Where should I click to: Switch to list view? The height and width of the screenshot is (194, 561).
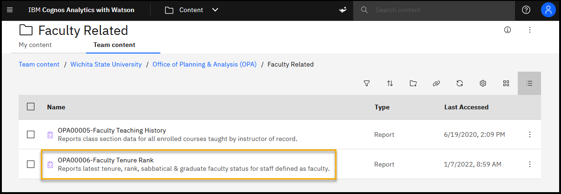[x=529, y=83]
